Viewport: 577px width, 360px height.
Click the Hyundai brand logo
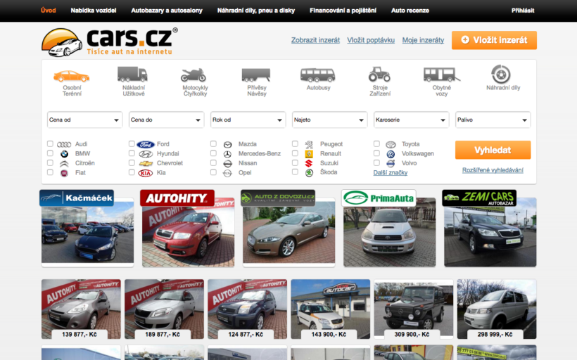(146, 154)
